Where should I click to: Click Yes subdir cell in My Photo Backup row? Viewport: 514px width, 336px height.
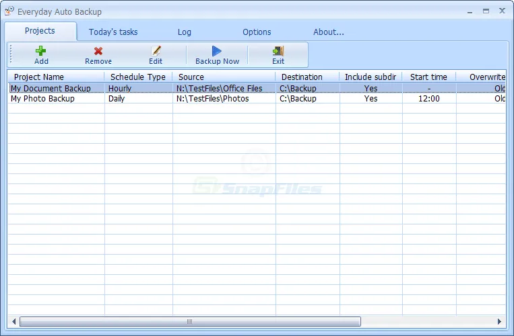tap(371, 98)
